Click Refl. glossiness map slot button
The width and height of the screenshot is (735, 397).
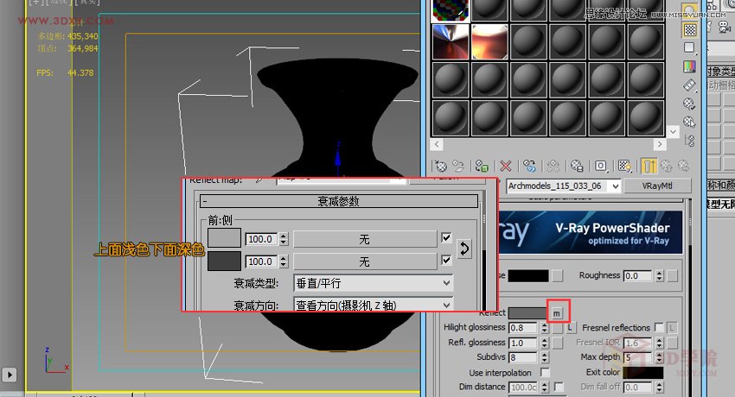557,343
